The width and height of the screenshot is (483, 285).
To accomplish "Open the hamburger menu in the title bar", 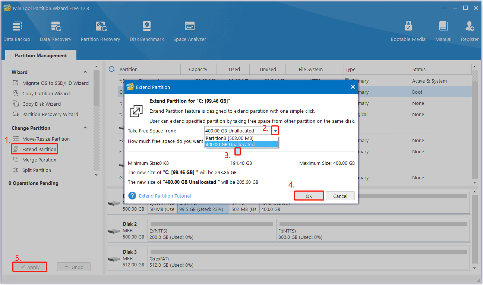I will point(444,8).
